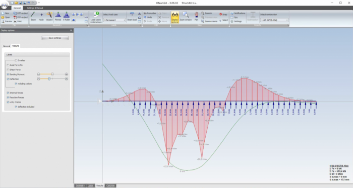Select the Beam drawing tool
The width and height of the screenshot is (353, 188).
[x=33, y=17]
